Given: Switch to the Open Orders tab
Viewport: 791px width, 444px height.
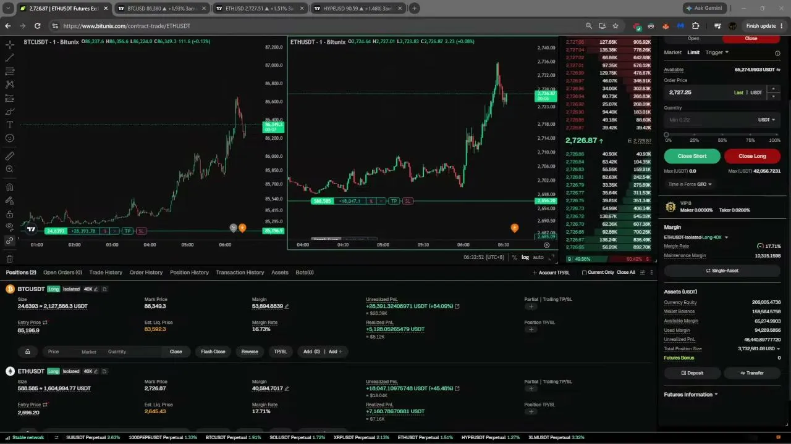Looking at the screenshot, I should pos(62,273).
